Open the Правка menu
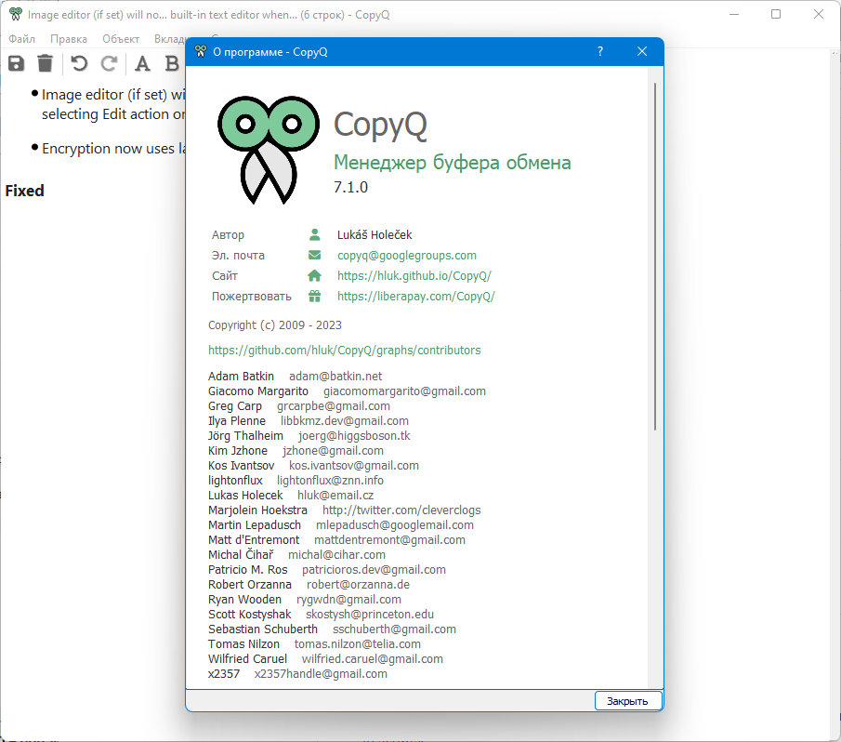841x742 pixels. click(69, 39)
